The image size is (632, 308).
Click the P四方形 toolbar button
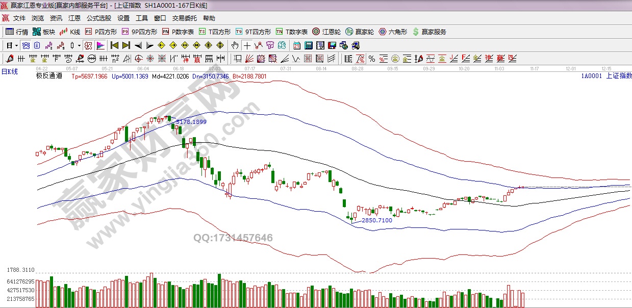[101, 32]
